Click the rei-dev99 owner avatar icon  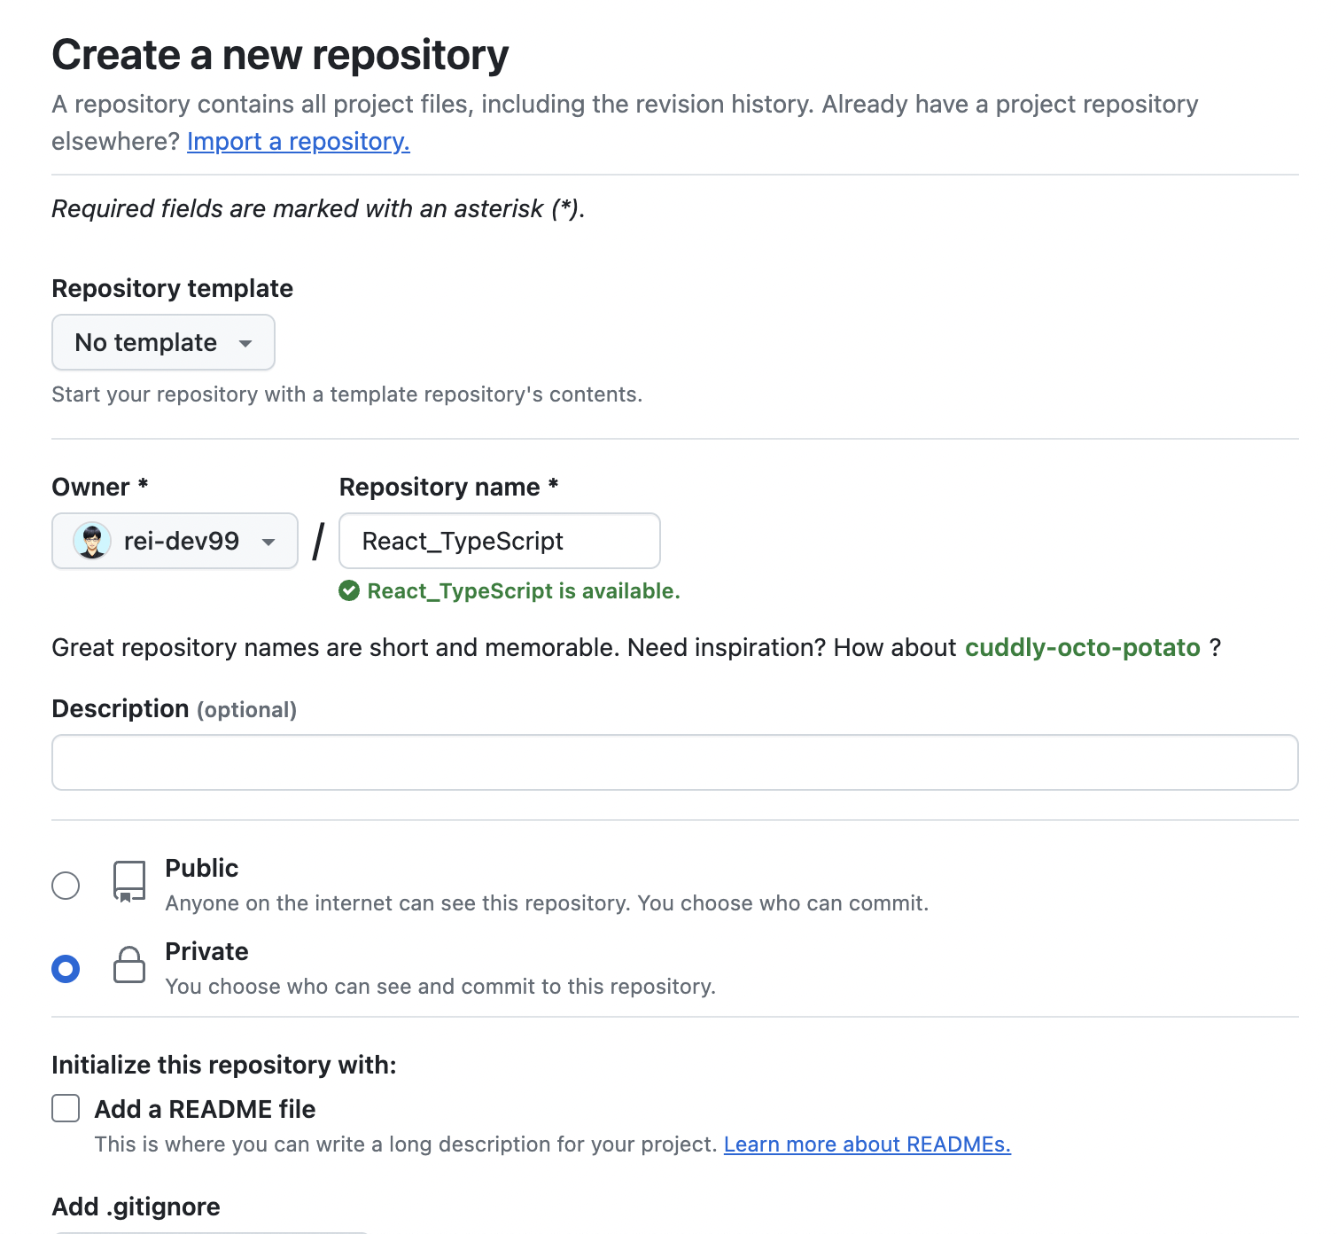[x=92, y=541]
